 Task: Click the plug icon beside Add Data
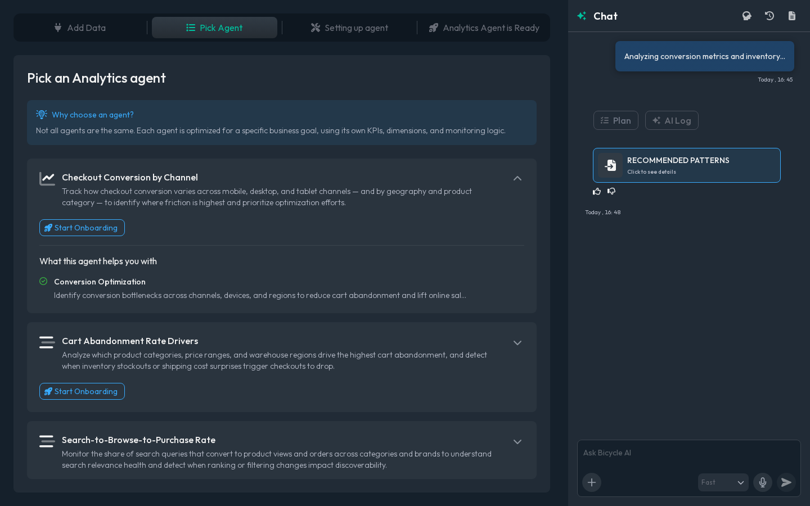[58, 28]
